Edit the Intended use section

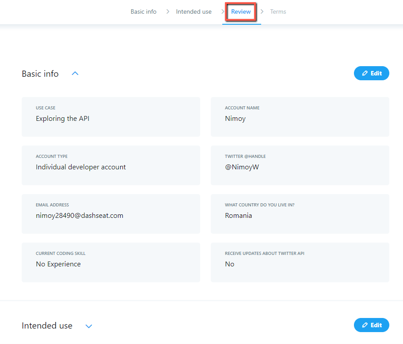(371, 325)
